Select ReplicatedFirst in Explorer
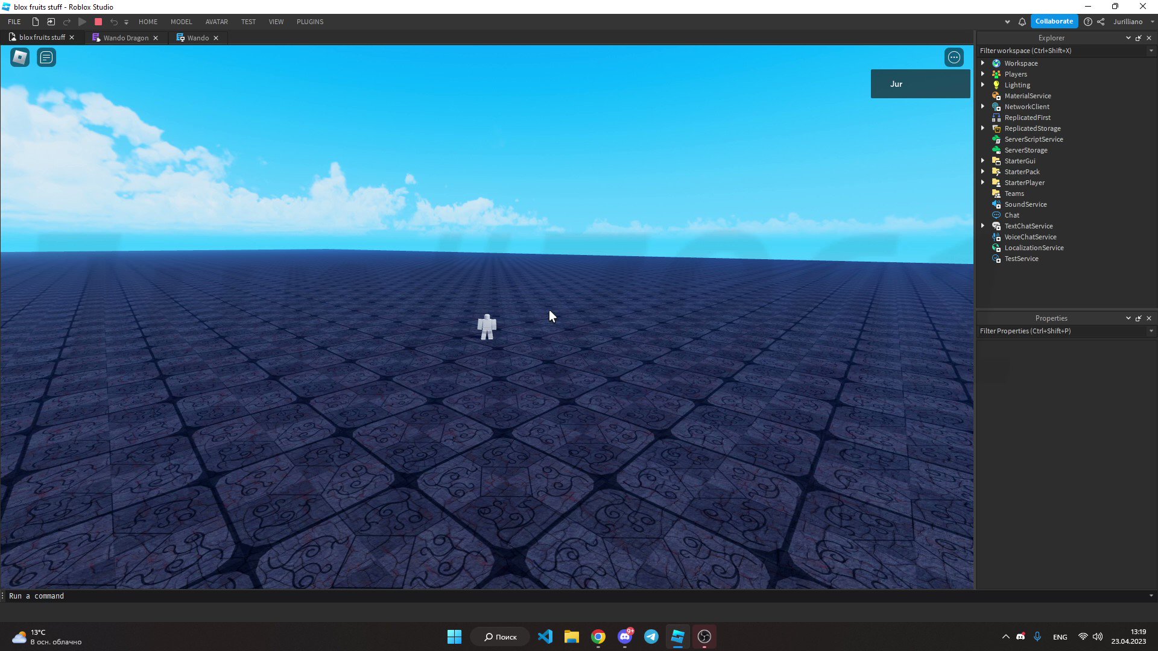Image resolution: width=1158 pixels, height=651 pixels. 1027,118
